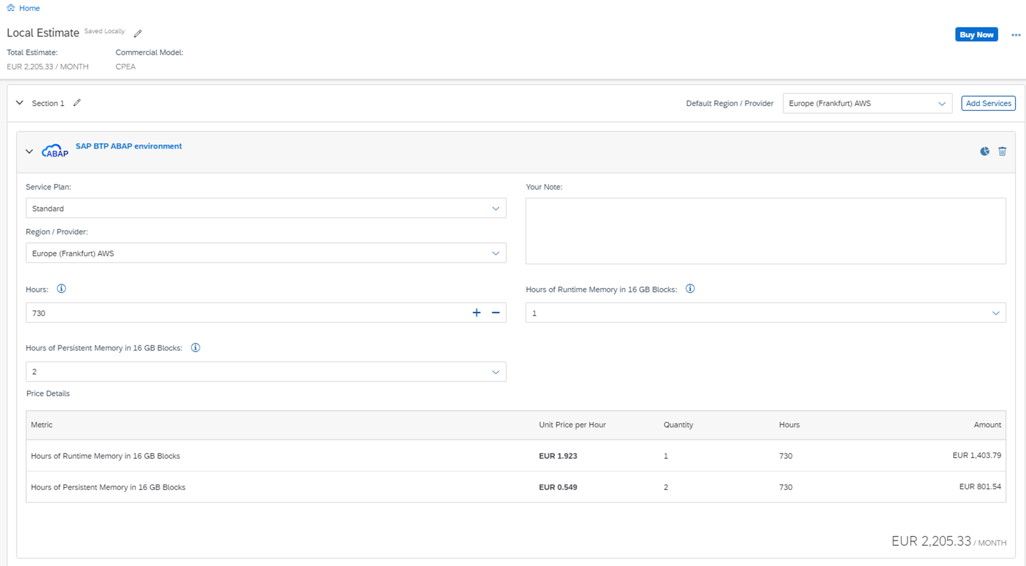The image size is (1026, 566).
Task: Click the Buy Now button
Action: (976, 34)
